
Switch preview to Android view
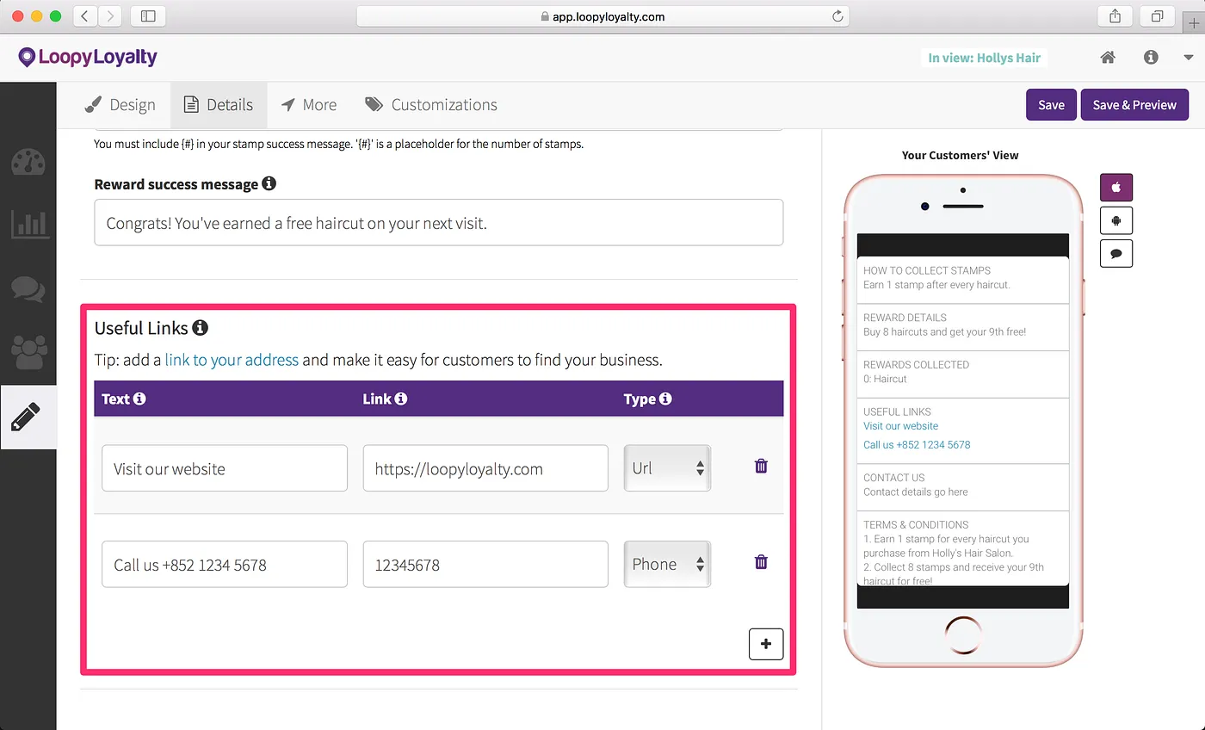click(1116, 220)
